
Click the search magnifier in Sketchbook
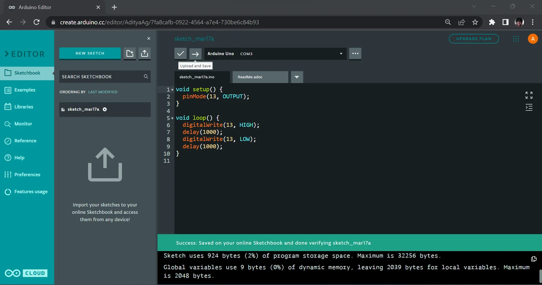pos(146,77)
